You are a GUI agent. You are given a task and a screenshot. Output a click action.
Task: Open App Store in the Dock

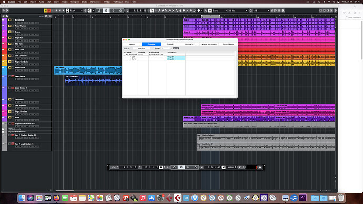click(x=152, y=198)
